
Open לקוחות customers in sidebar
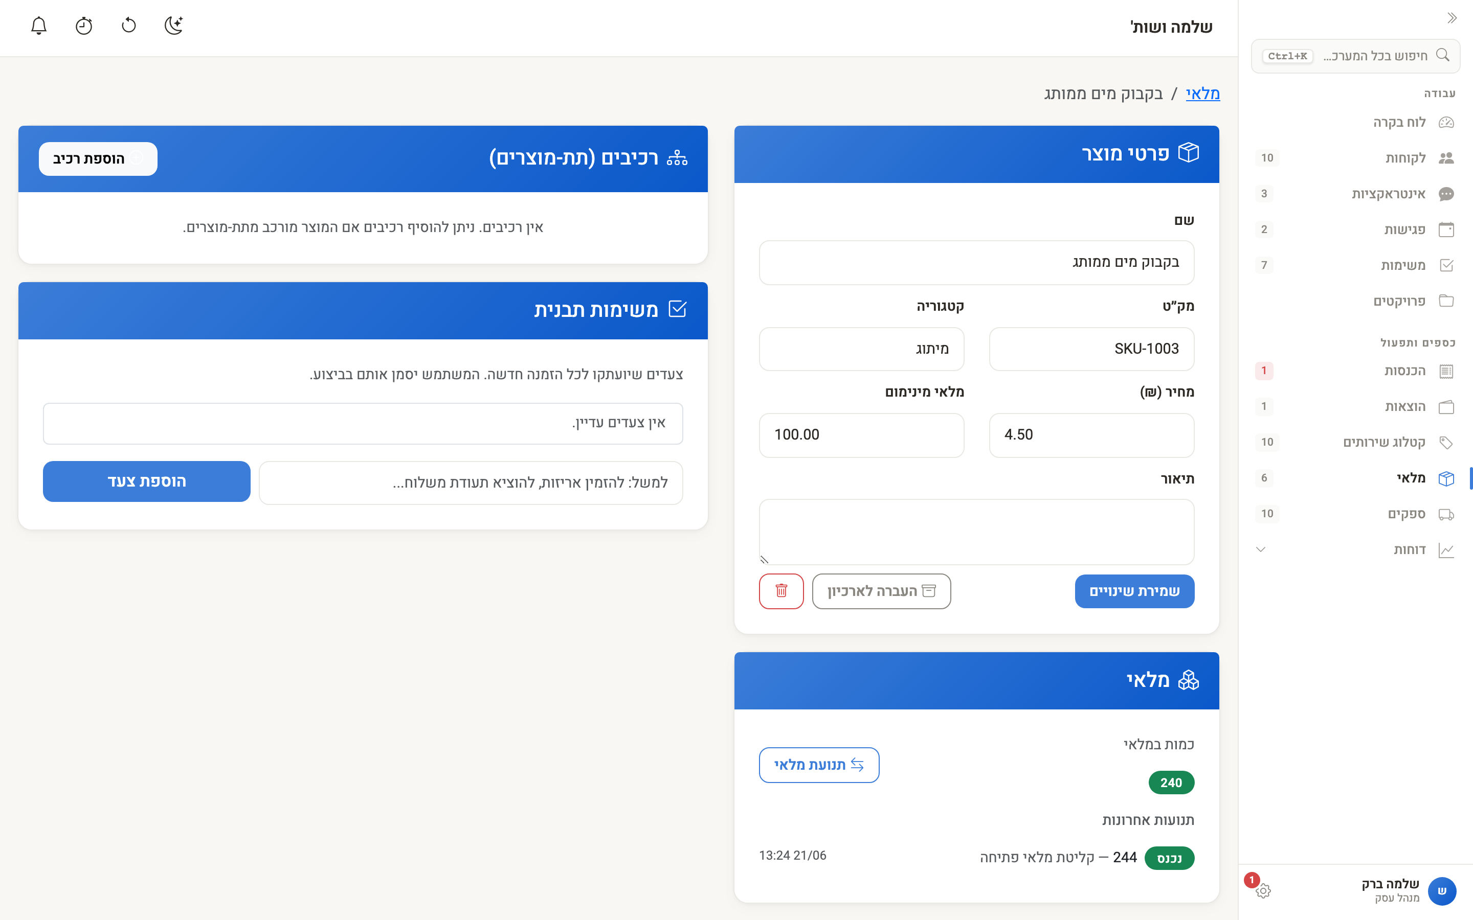point(1355,158)
